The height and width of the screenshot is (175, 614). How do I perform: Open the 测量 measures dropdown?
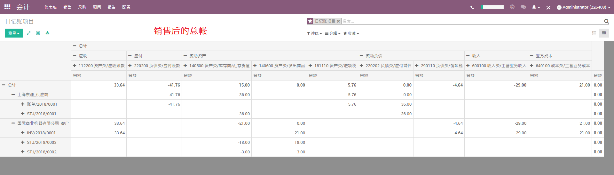pyautogui.click(x=14, y=33)
